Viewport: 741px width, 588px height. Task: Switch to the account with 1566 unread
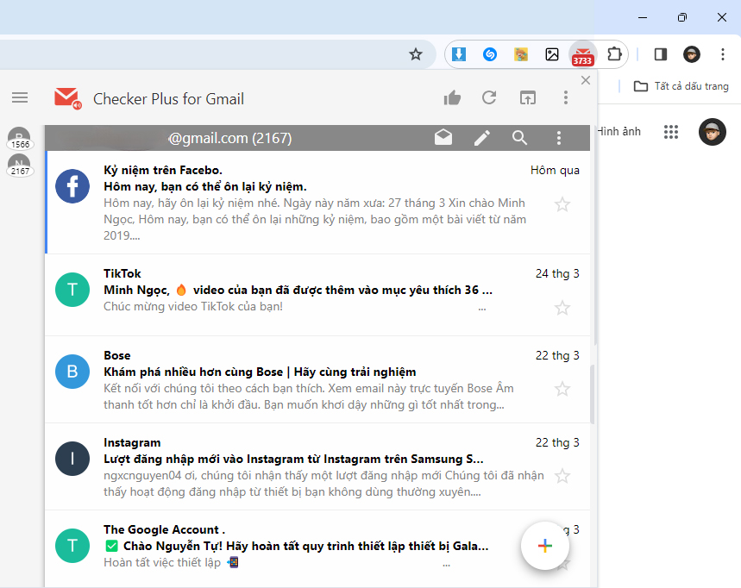(19, 139)
